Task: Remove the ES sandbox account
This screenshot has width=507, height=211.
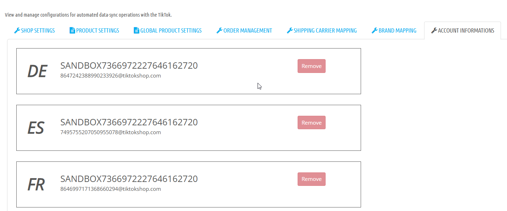Action: 311,122
